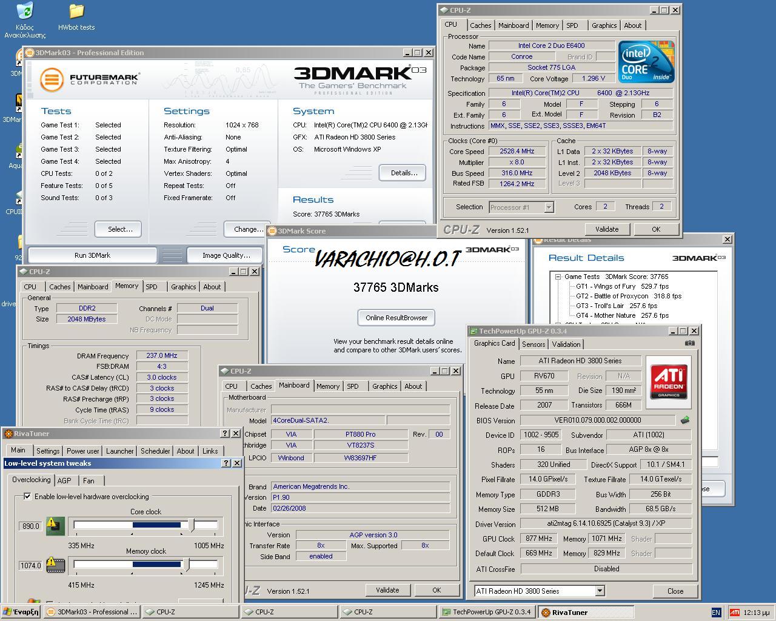Click the taskbar clock 12:13

coord(757,613)
